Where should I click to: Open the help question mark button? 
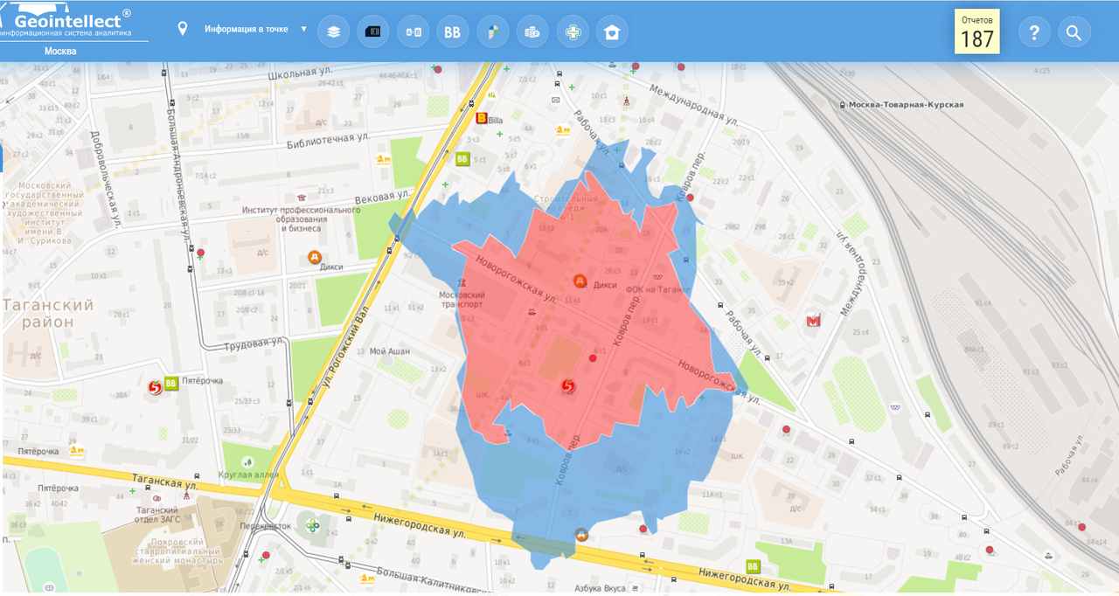coord(1034,33)
